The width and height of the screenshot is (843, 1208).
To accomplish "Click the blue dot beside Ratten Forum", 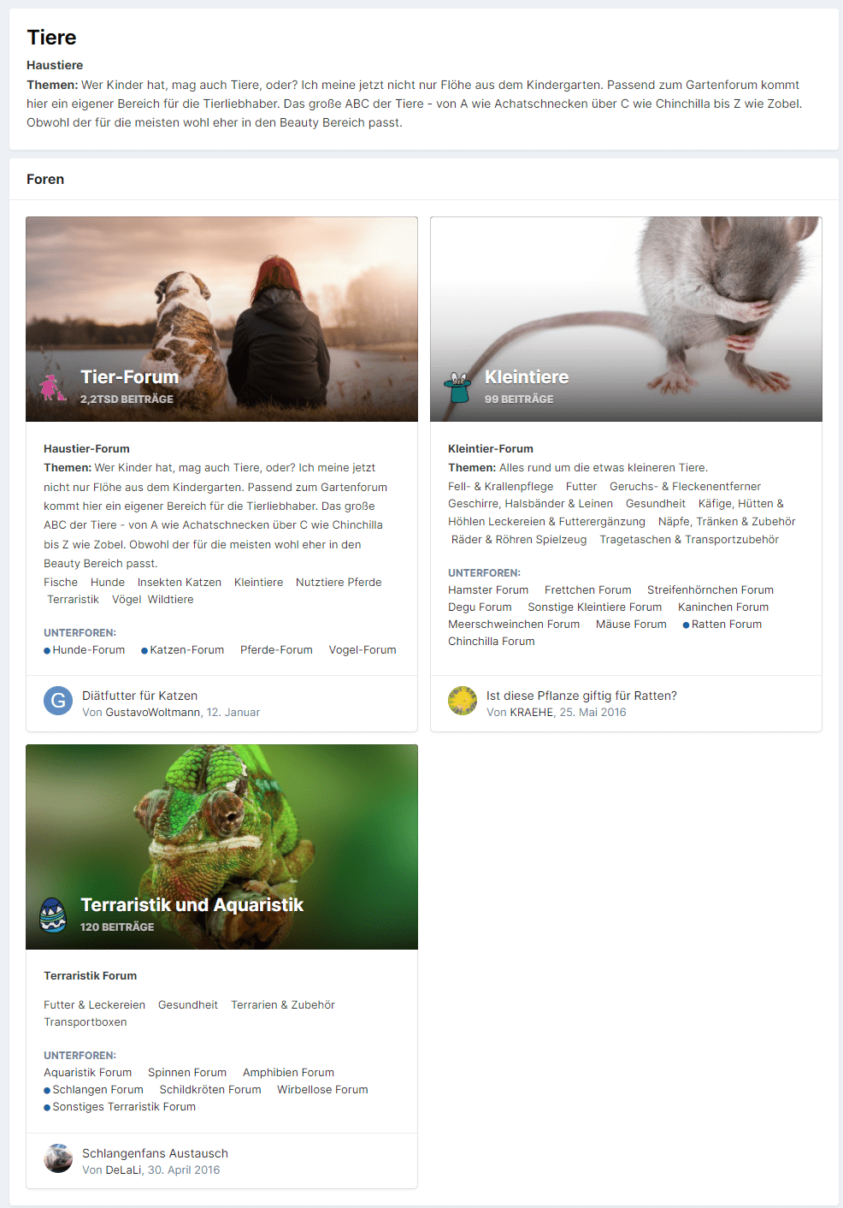I will (686, 625).
